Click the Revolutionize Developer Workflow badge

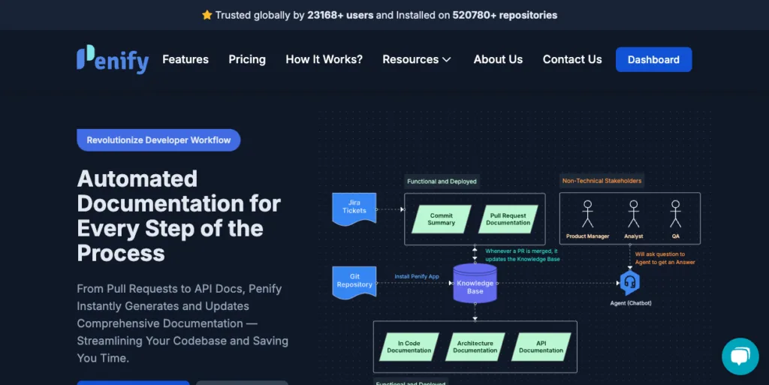click(158, 140)
